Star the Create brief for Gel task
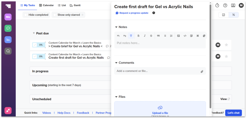This screenshot has width=246, height=118. tap(226, 45)
